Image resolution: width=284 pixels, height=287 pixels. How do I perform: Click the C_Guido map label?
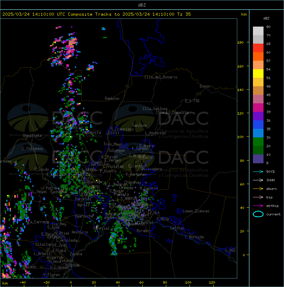point(42,169)
